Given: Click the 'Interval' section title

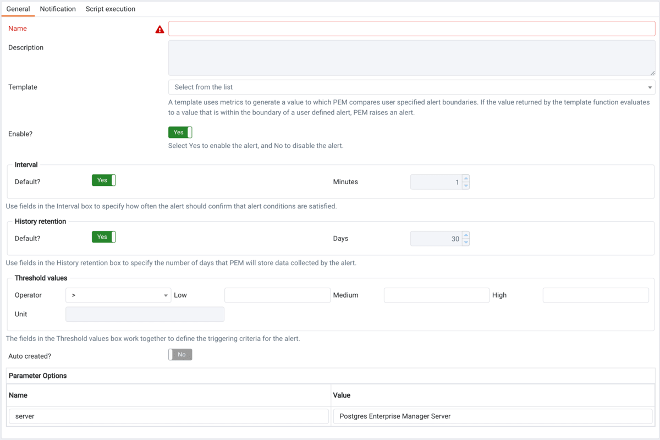Looking at the screenshot, I should [26, 165].
